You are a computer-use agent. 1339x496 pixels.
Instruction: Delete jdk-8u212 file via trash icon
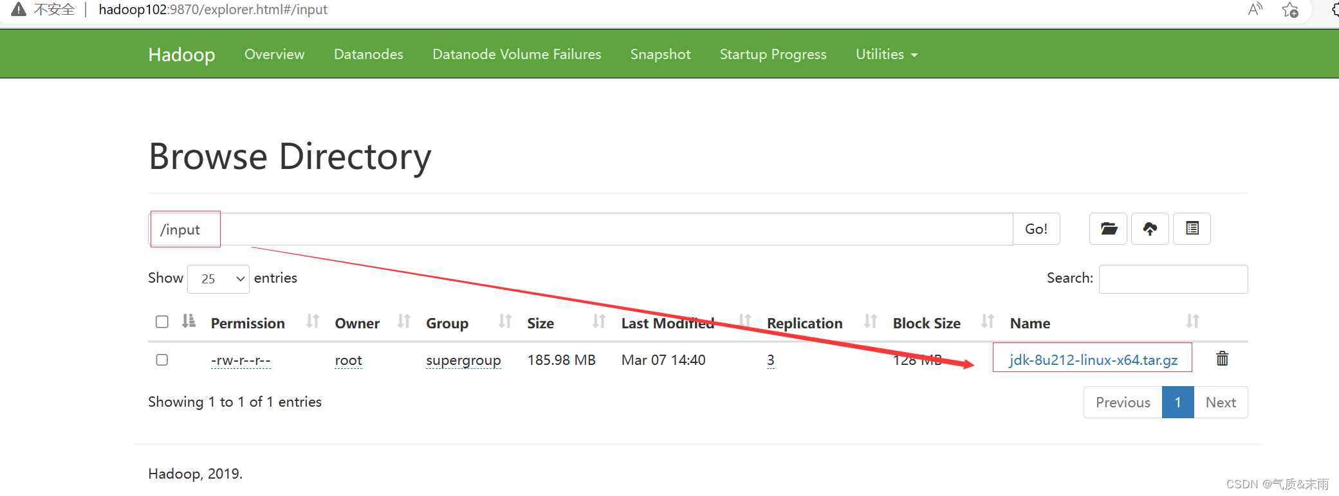pyautogui.click(x=1222, y=359)
